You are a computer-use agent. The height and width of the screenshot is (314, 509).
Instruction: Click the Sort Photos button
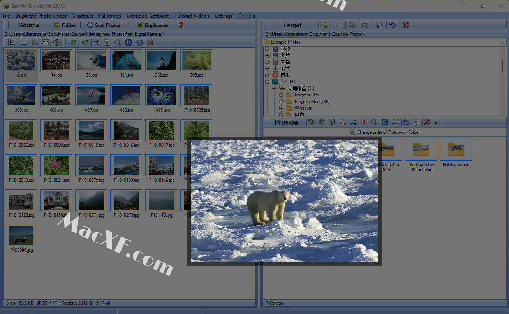click(x=104, y=25)
